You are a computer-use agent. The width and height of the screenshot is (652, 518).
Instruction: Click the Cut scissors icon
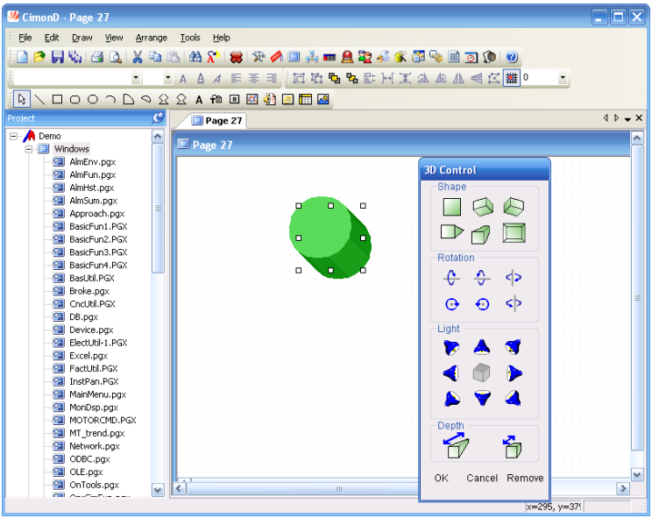(x=138, y=57)
